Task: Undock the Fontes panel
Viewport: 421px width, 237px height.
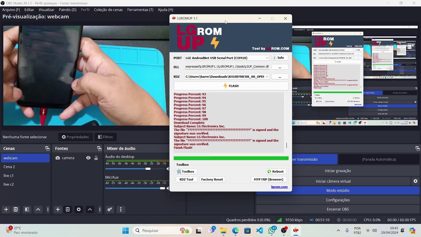Action: (x=99, y=148)
